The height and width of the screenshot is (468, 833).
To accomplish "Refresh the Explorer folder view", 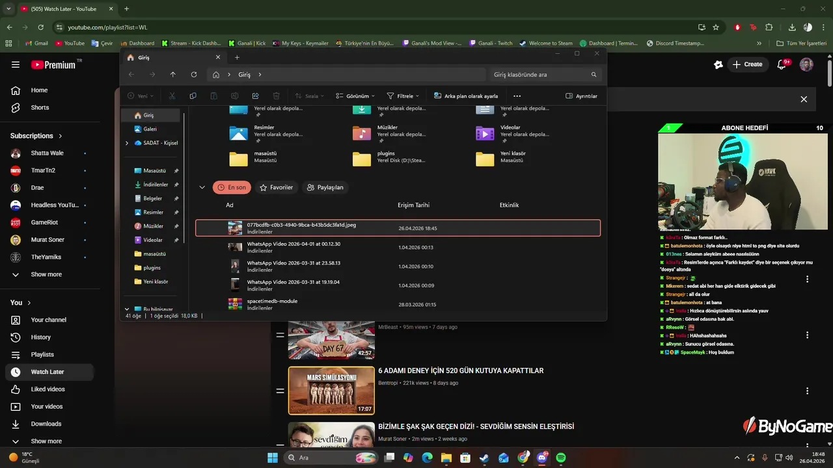I will [x=193, y=75].
